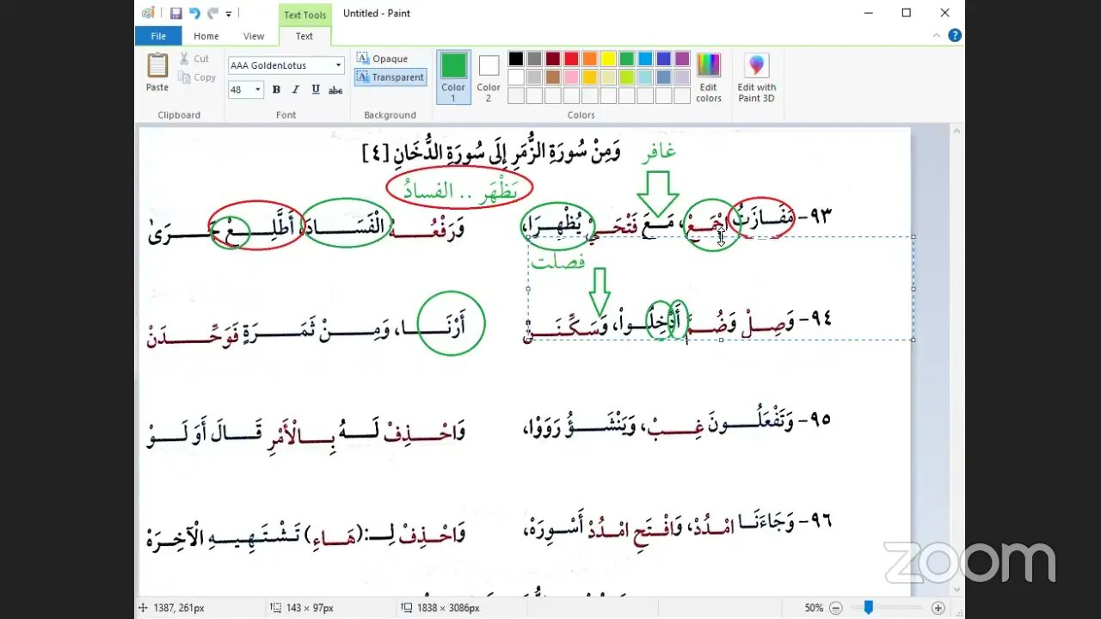Toggle strikethrough text formatting
1101x619 pixels.
tap(335, 89)
